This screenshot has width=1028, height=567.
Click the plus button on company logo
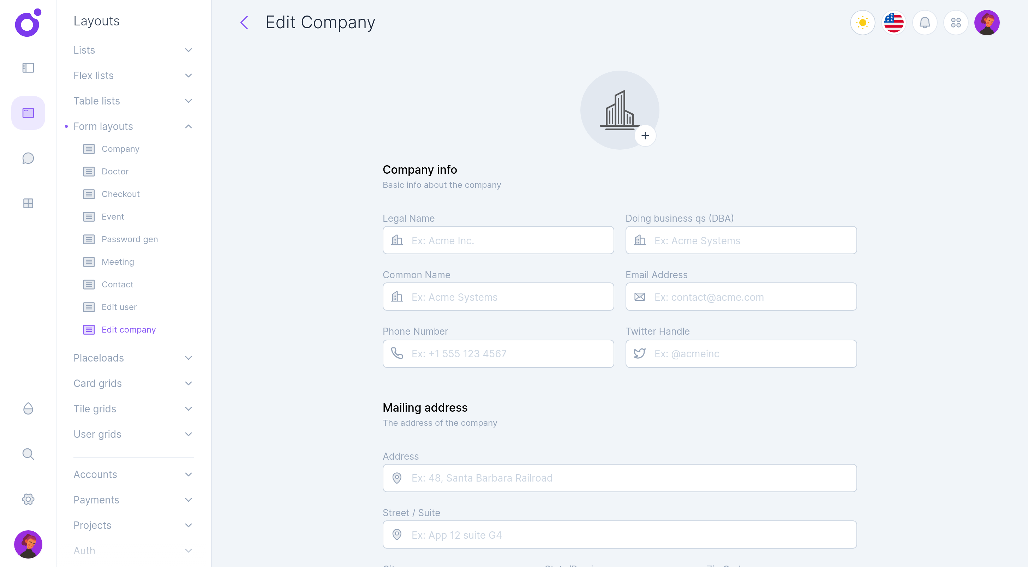click(645, 136)
